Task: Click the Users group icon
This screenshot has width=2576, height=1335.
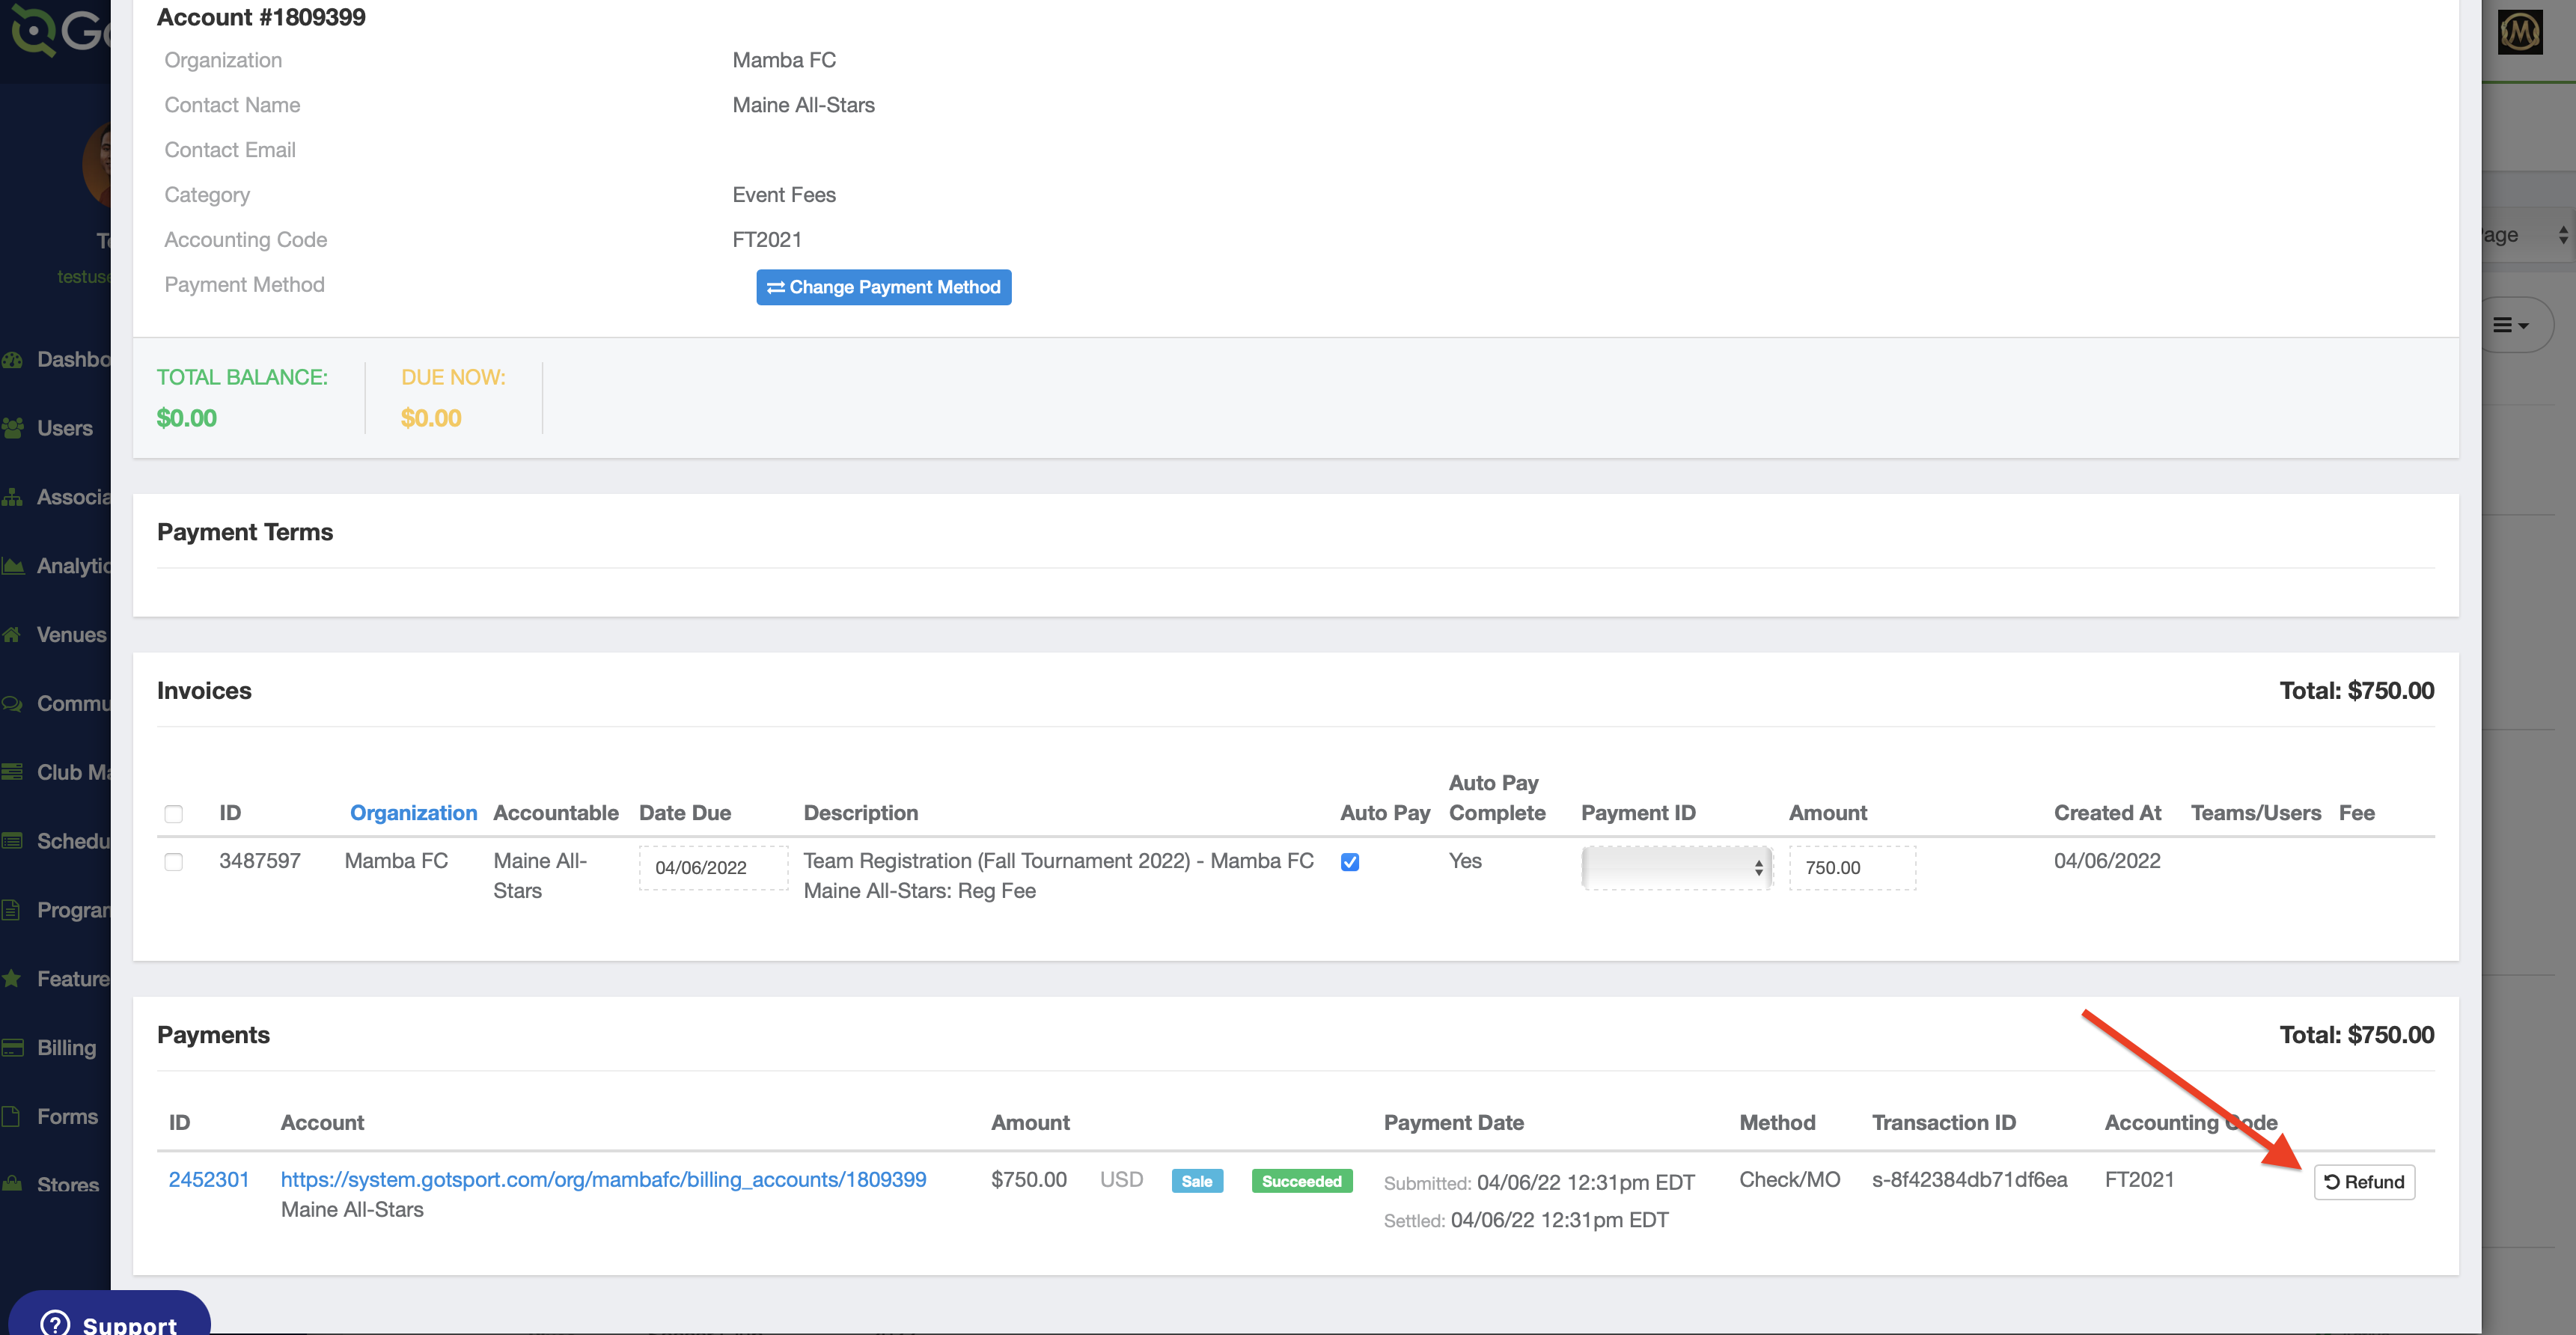Action: point(12,428)
